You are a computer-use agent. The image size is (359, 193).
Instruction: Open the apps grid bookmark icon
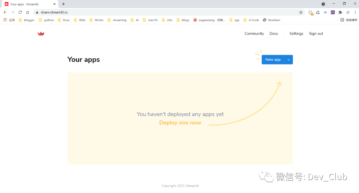5,20
